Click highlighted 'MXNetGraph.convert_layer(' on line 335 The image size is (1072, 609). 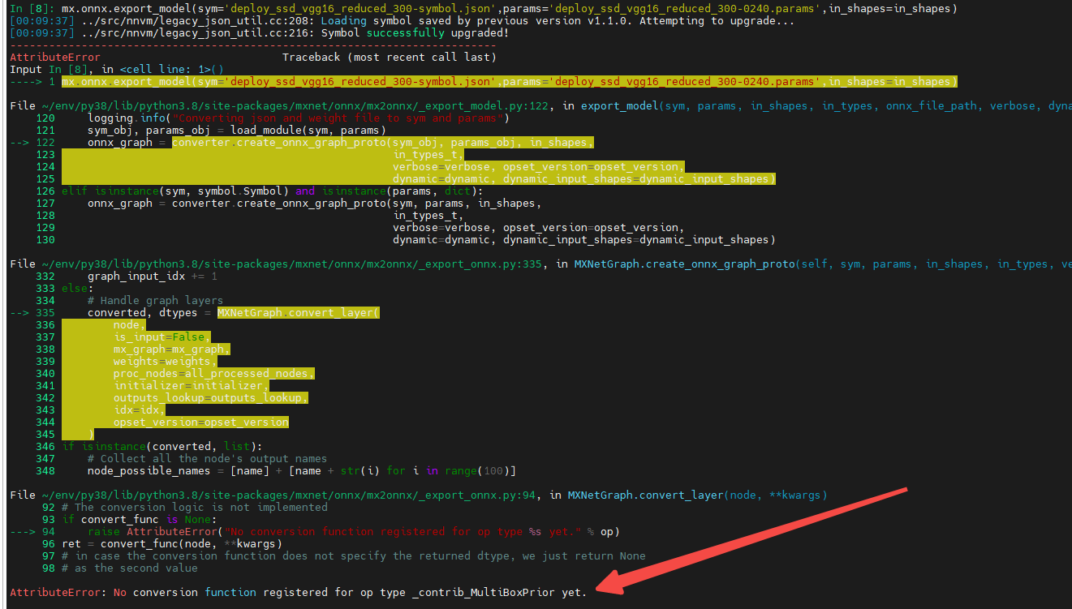(x=299, y=312)
